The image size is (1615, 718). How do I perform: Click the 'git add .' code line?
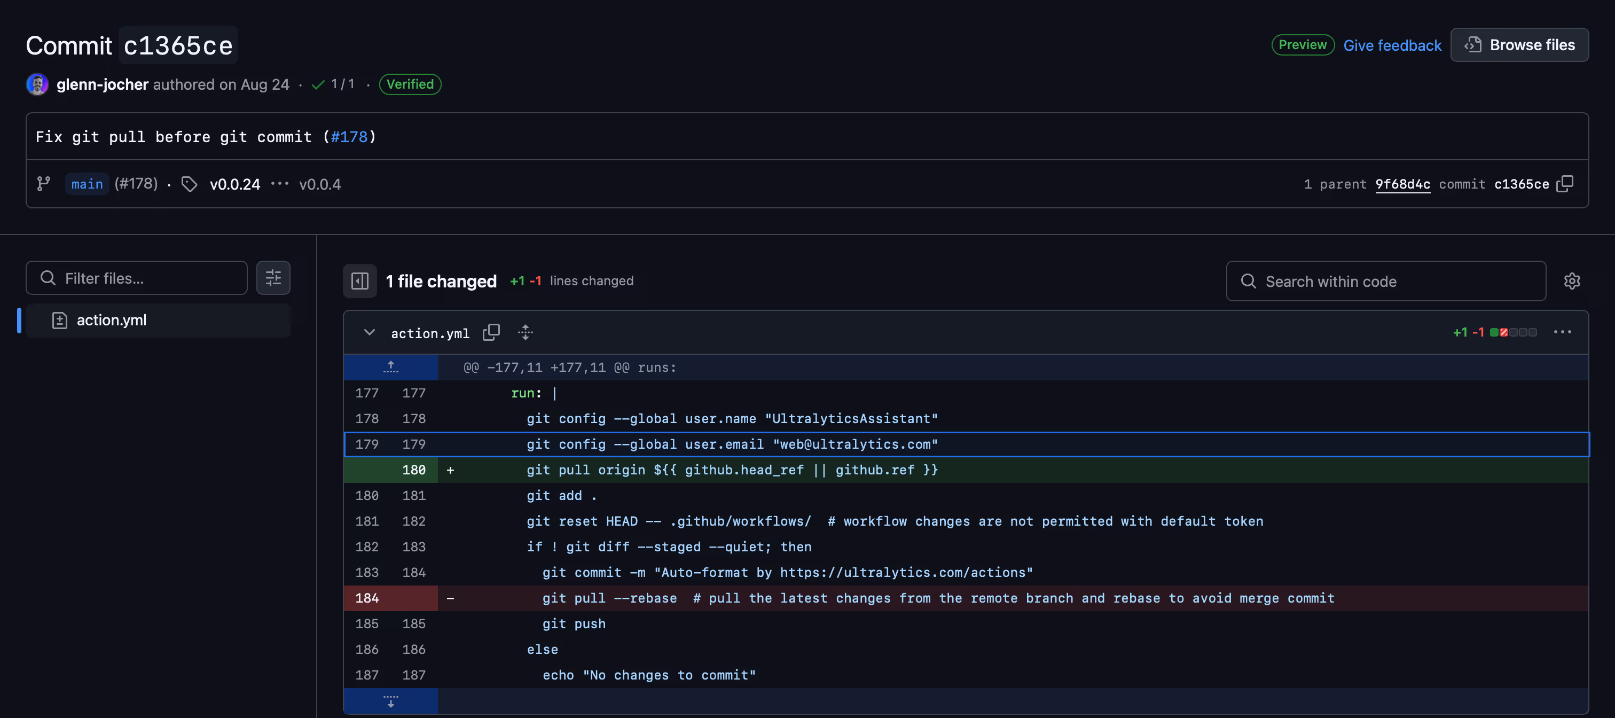[562, 495]
